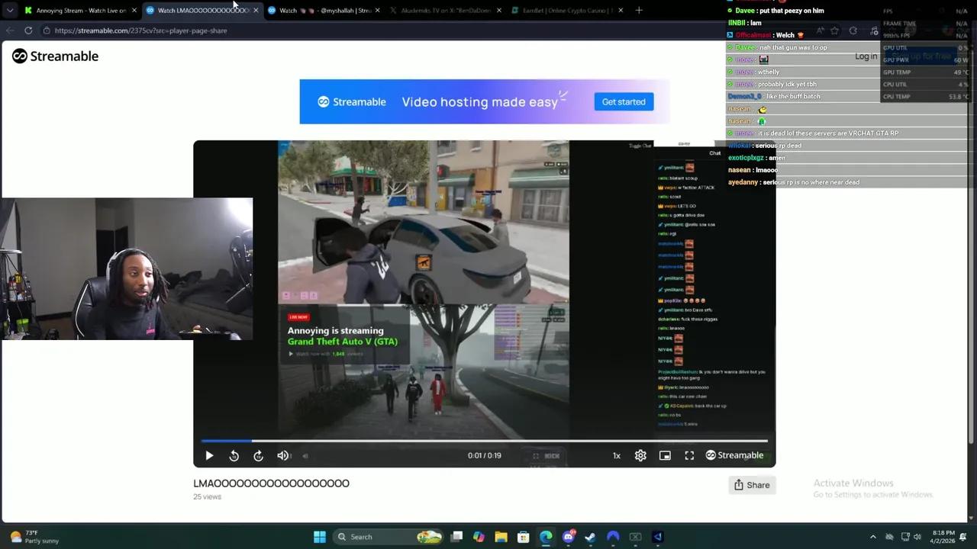Expand the hidden icons tray in the taskbar
Screen dimensions: 977x549
(872, 537)
